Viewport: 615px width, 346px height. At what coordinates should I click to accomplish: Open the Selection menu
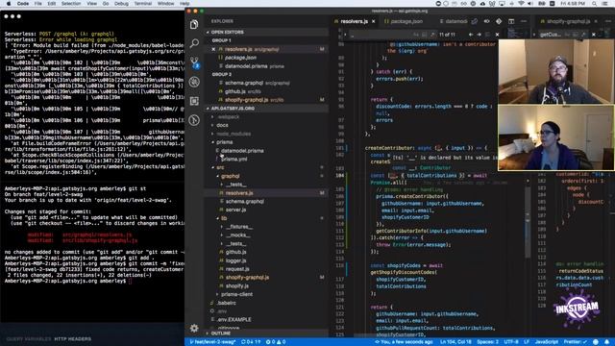tap(71, 4)
